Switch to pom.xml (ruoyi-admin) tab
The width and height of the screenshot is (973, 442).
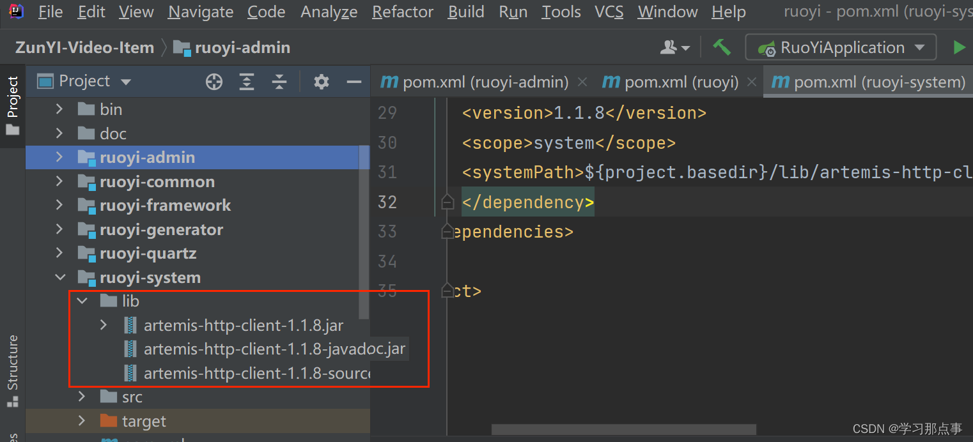point(475,82)
